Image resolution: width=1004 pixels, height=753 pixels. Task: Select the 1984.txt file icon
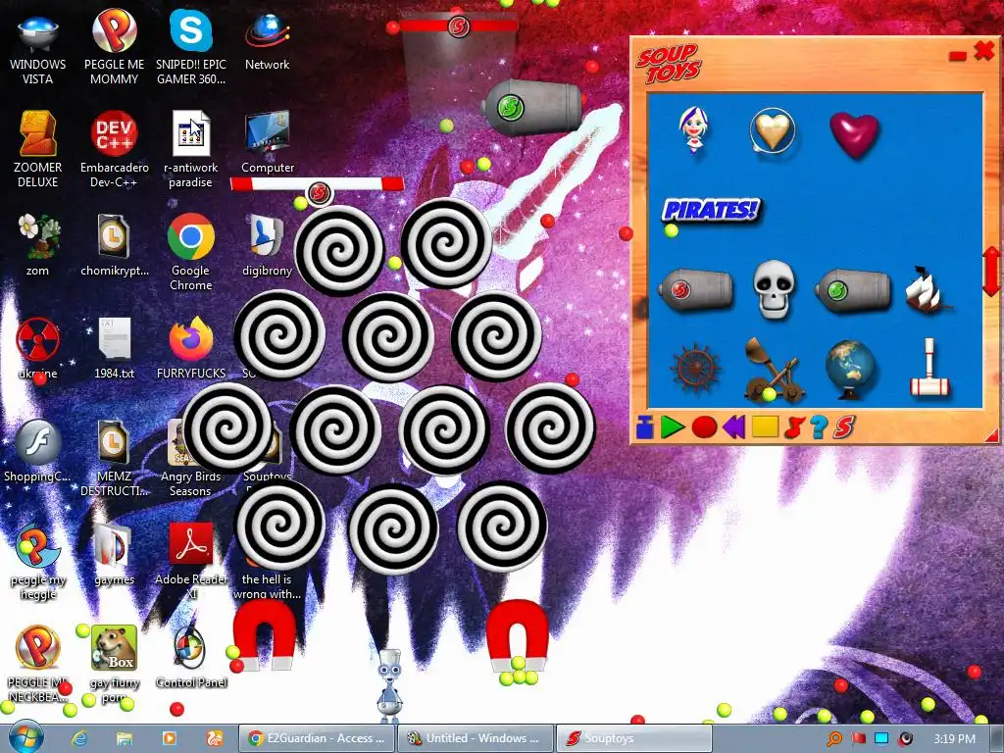pos(115,348)
